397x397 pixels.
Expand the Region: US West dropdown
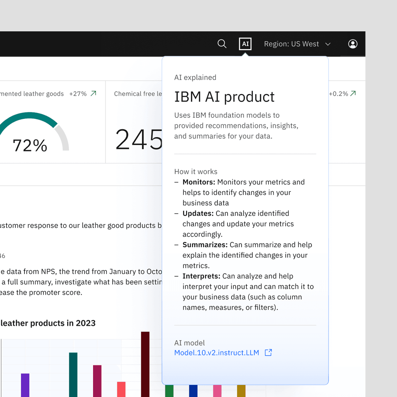pyautogui.click(x=297, y=44)
